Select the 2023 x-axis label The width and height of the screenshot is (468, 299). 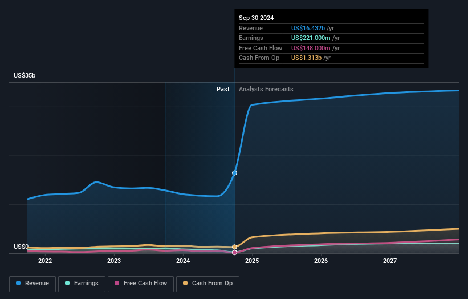tap(114, 261)
